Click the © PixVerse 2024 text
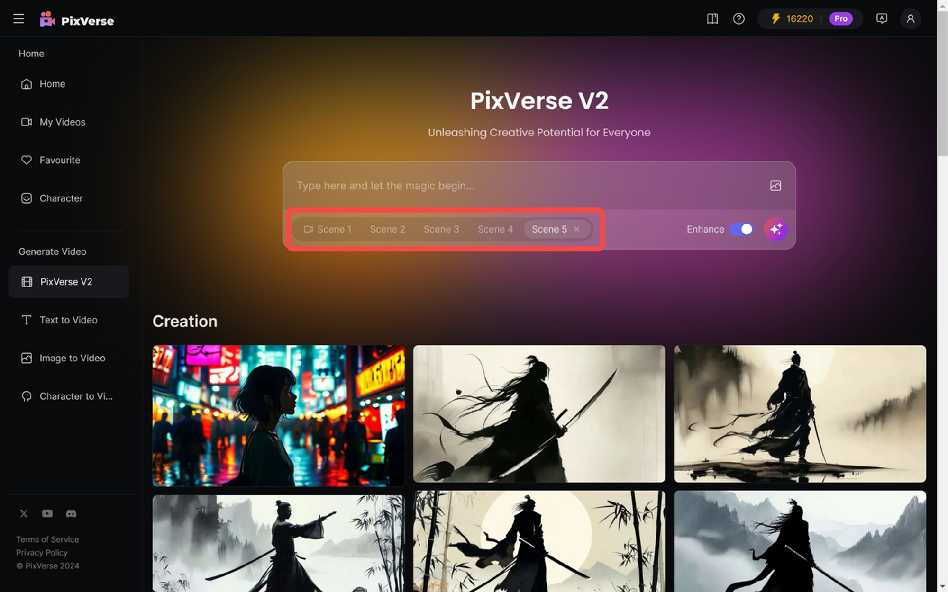The height and width of the screenshot is (592, 948). tap(47, 566)
